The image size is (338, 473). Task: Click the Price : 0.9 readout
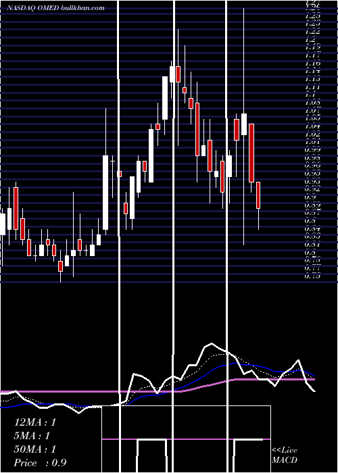[x=40, y=463]
